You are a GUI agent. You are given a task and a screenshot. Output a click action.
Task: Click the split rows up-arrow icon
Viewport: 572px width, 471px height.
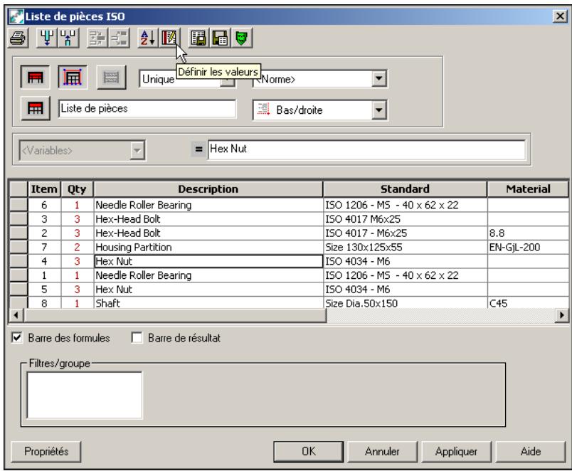point(68,38)
